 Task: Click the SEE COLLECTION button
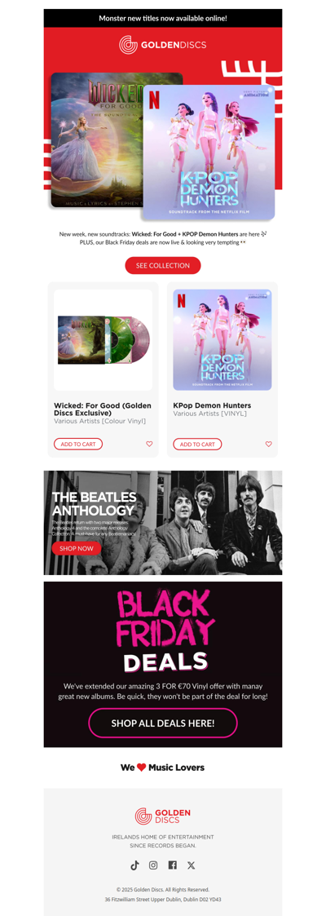pyautogui.click(x=163, y=265)
